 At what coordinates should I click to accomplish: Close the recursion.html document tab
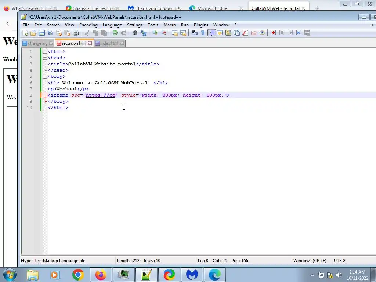click(90, 43)
